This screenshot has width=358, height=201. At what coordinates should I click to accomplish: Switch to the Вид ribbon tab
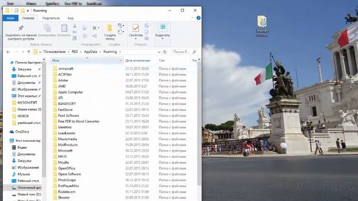[70, 18]
